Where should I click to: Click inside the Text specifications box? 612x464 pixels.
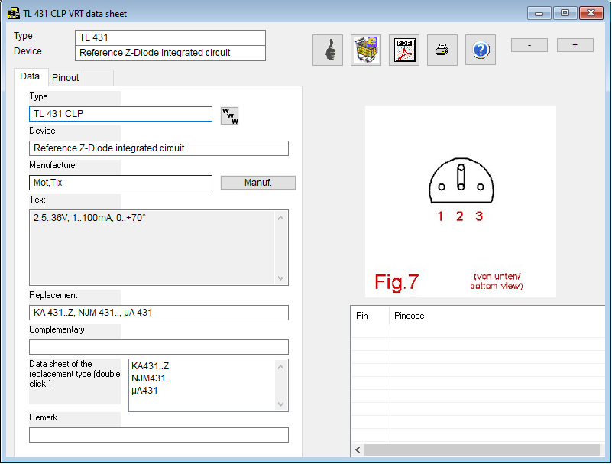click(x=152, y=248)
